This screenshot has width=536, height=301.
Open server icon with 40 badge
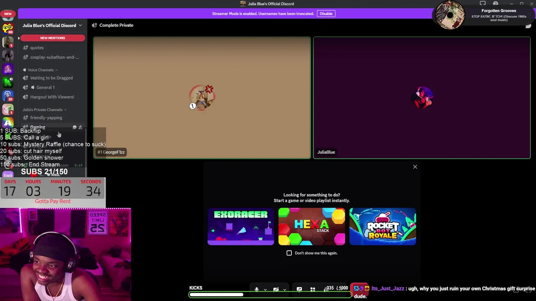(8, 28)
